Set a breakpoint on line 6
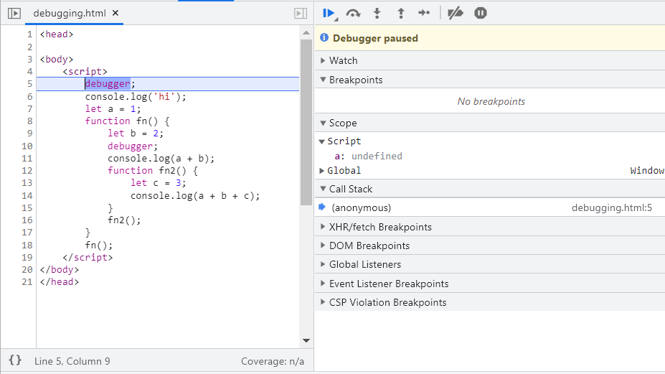 [x=29, y=96]
